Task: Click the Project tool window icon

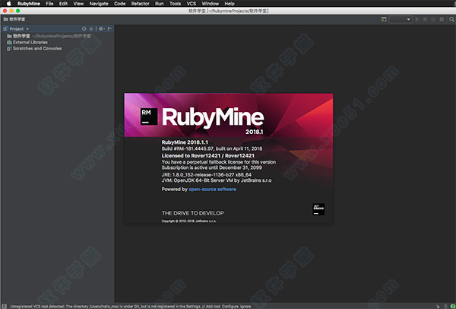Action: (x=5, y=29)
